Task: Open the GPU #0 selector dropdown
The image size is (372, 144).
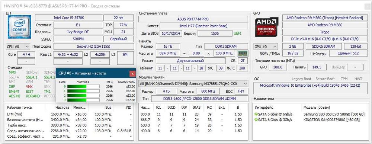Action: coord(266,47)
